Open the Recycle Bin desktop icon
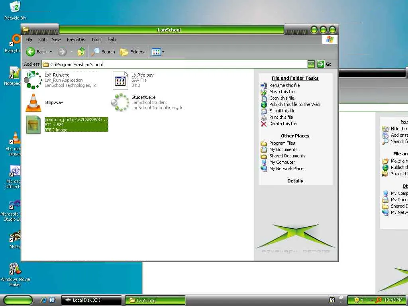The height and width of the screenshot is (306, 408). tap(15, 10)
